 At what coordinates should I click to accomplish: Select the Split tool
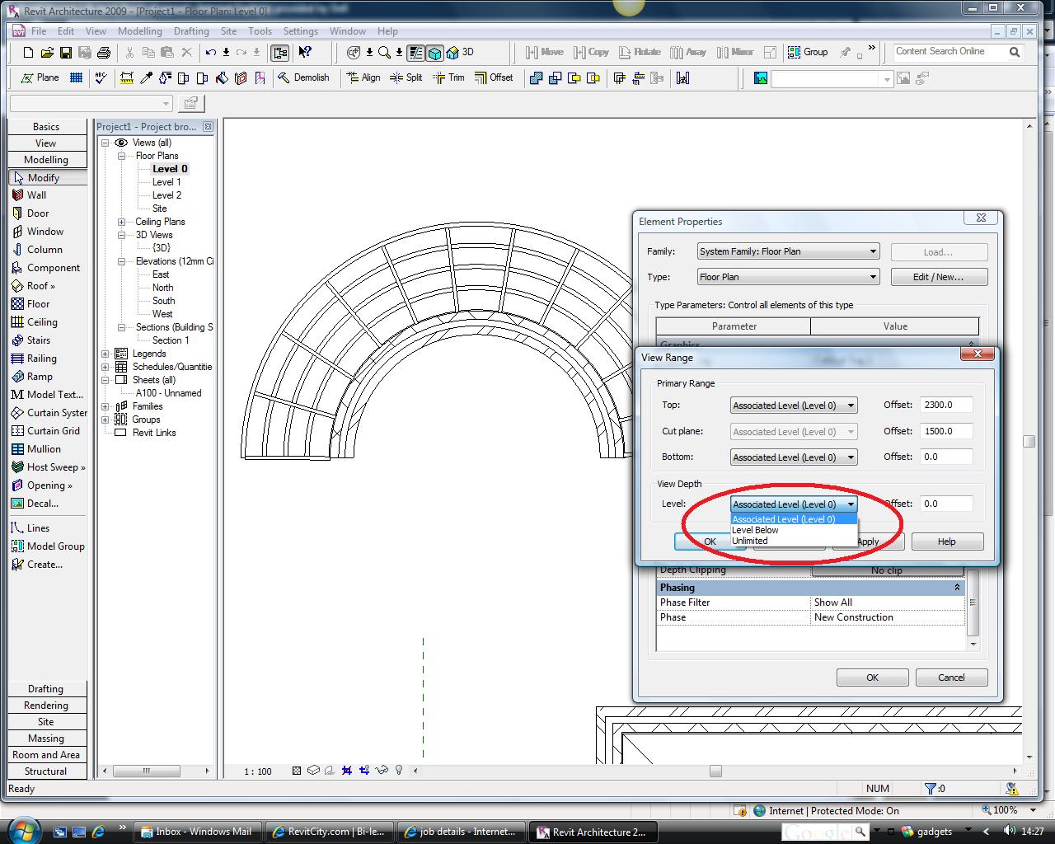point(406,77)
